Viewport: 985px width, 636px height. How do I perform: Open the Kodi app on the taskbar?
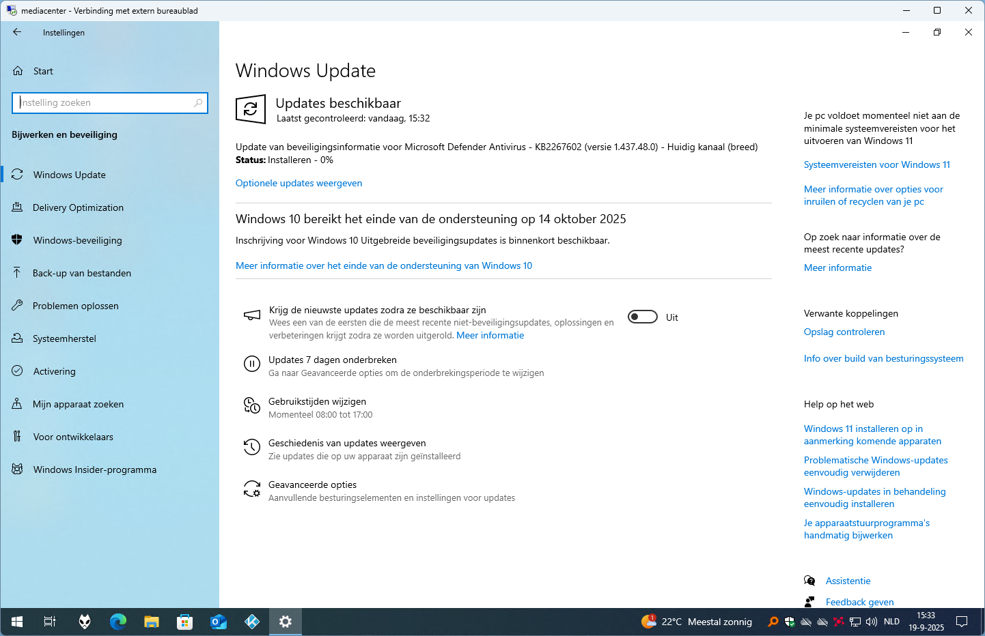(252, 622)
